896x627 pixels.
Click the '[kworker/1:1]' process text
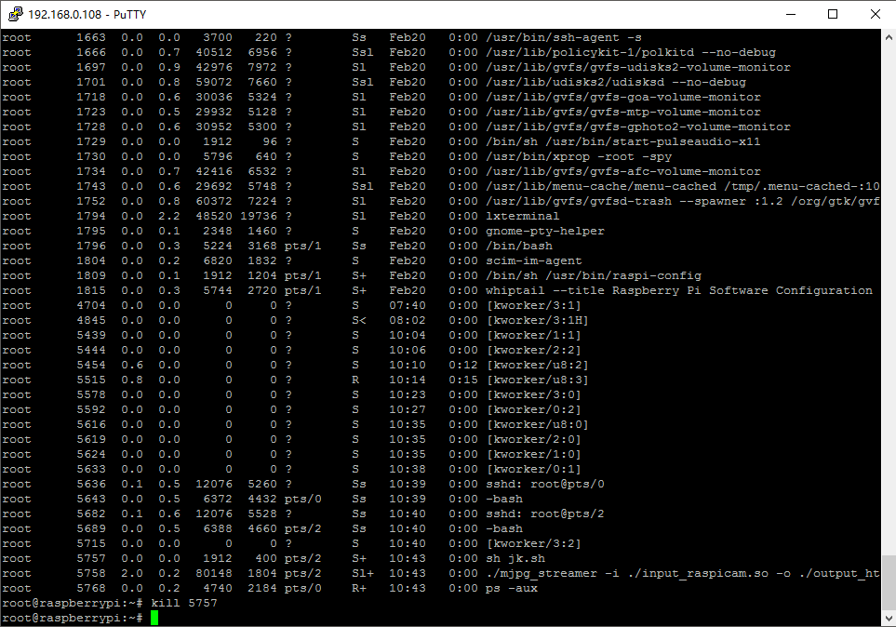[x=534, y=335]
